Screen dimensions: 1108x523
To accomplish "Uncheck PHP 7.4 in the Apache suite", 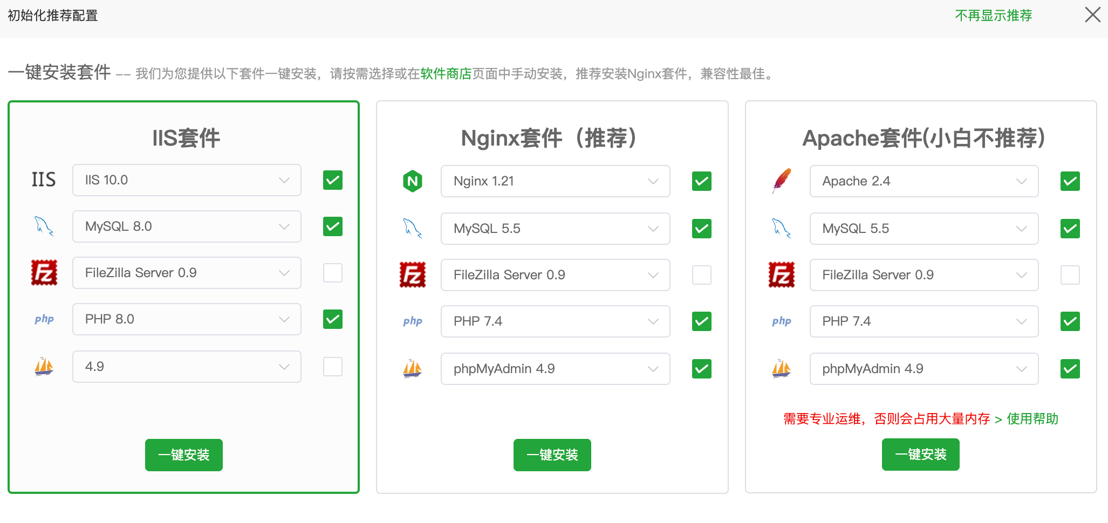I will point(1070,321).
